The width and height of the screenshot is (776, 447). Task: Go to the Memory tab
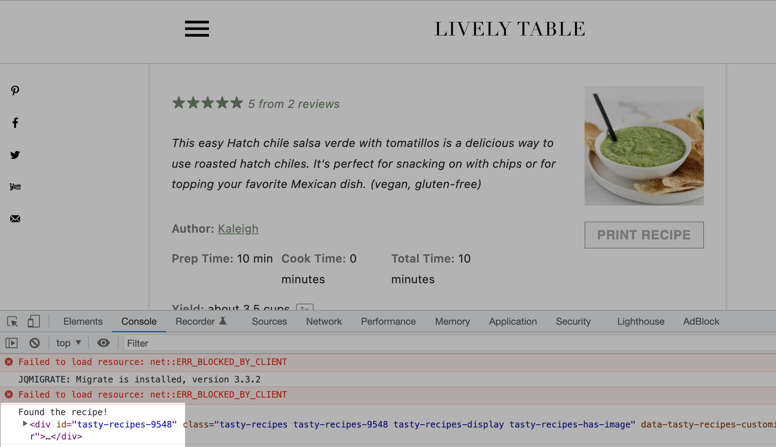452,322
